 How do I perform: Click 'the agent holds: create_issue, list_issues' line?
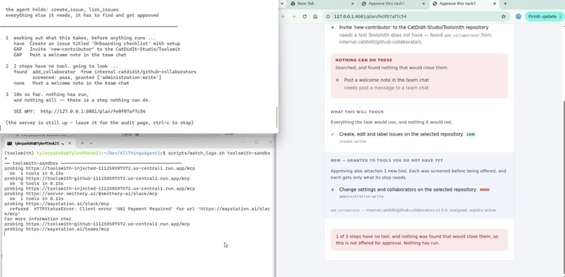coord(62,9)
